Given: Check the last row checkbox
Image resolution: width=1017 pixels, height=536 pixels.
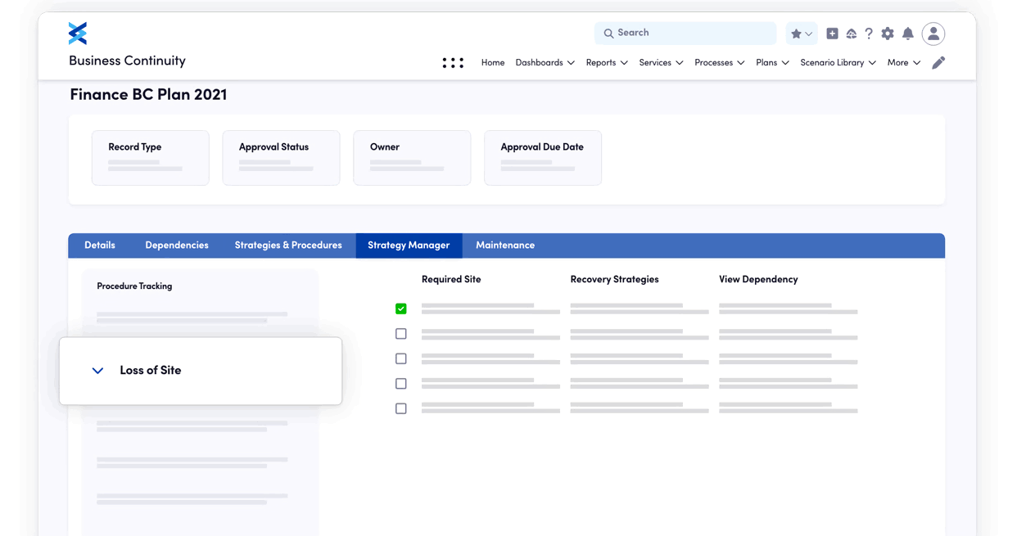Looking at the screenshot, I should pos(400,408).
